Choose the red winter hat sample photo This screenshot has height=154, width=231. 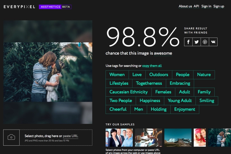point(200,138)
